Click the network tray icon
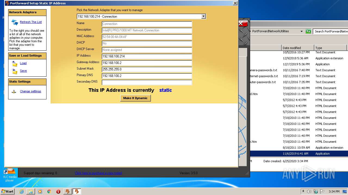Viewport: 348px width, 195px height. (316, 191)
